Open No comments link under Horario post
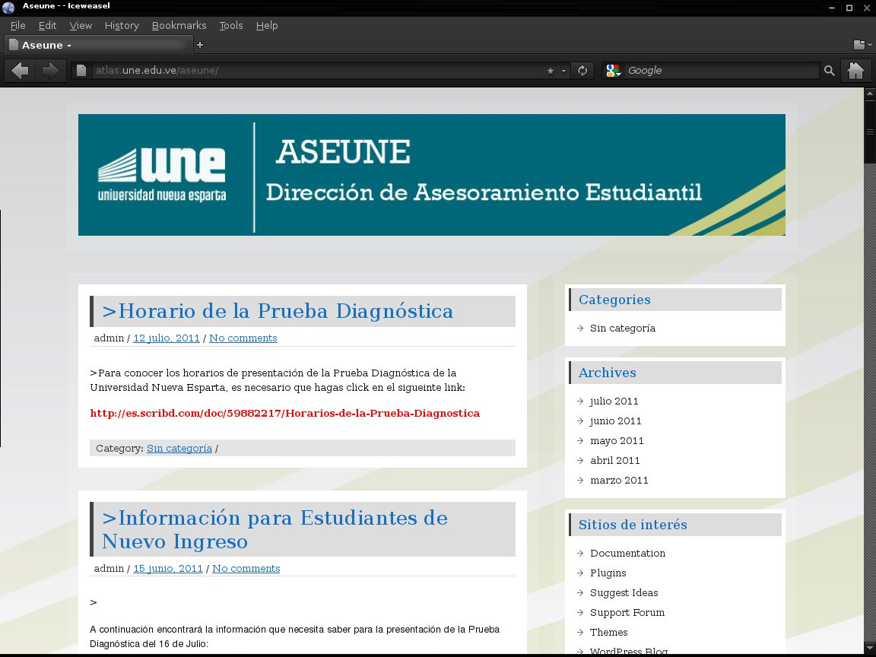The width and height of the screenshot is (876, 657). click(243, 338)
